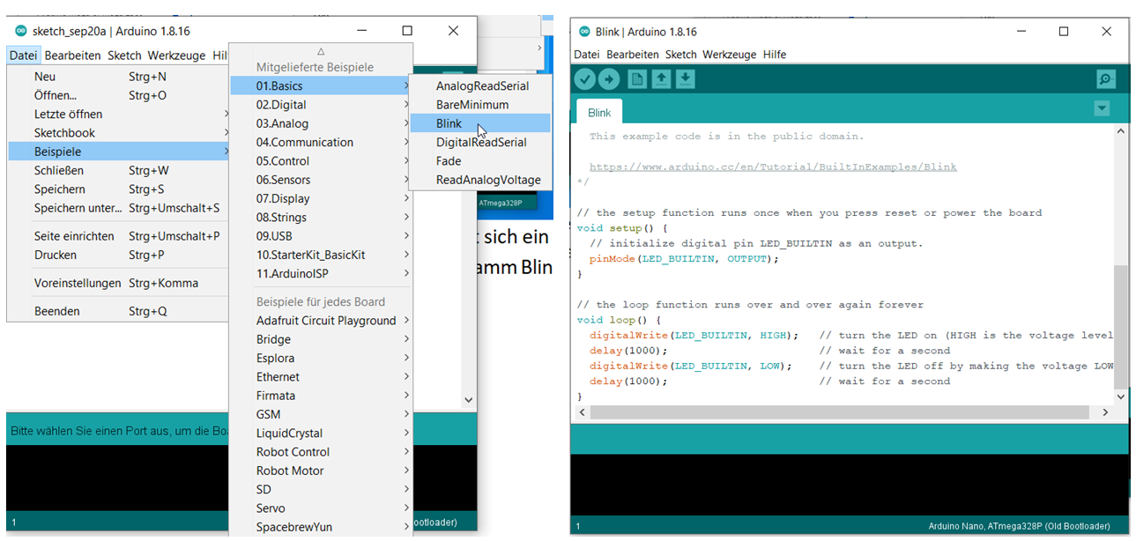
Task: Switch to the Blink editor tab
Action: 598,112
